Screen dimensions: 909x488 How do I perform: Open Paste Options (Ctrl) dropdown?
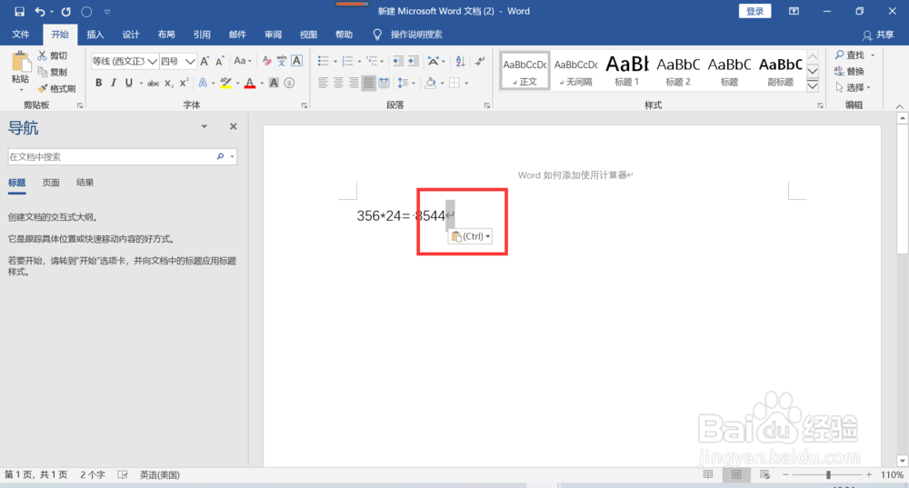[470, 236]
